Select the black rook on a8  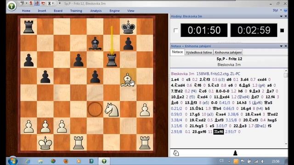point(28,27)
